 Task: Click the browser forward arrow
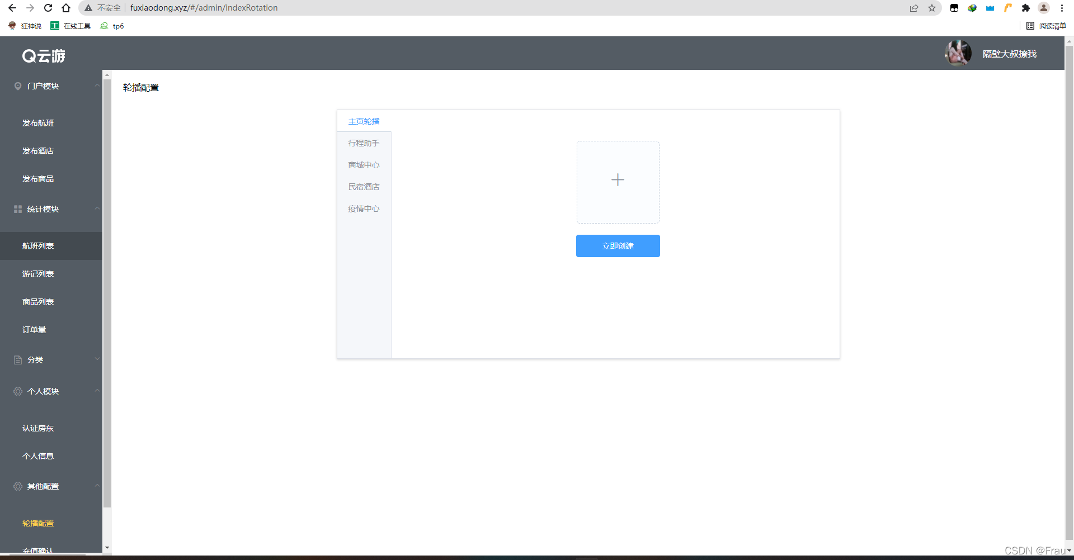30,8
